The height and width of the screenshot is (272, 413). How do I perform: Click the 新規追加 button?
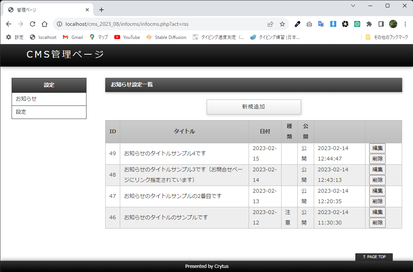[253, 107]
